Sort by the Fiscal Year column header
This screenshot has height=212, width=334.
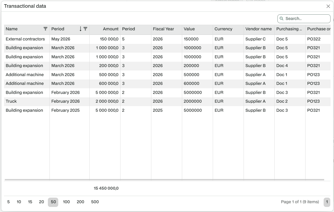(x=166, y=29)
